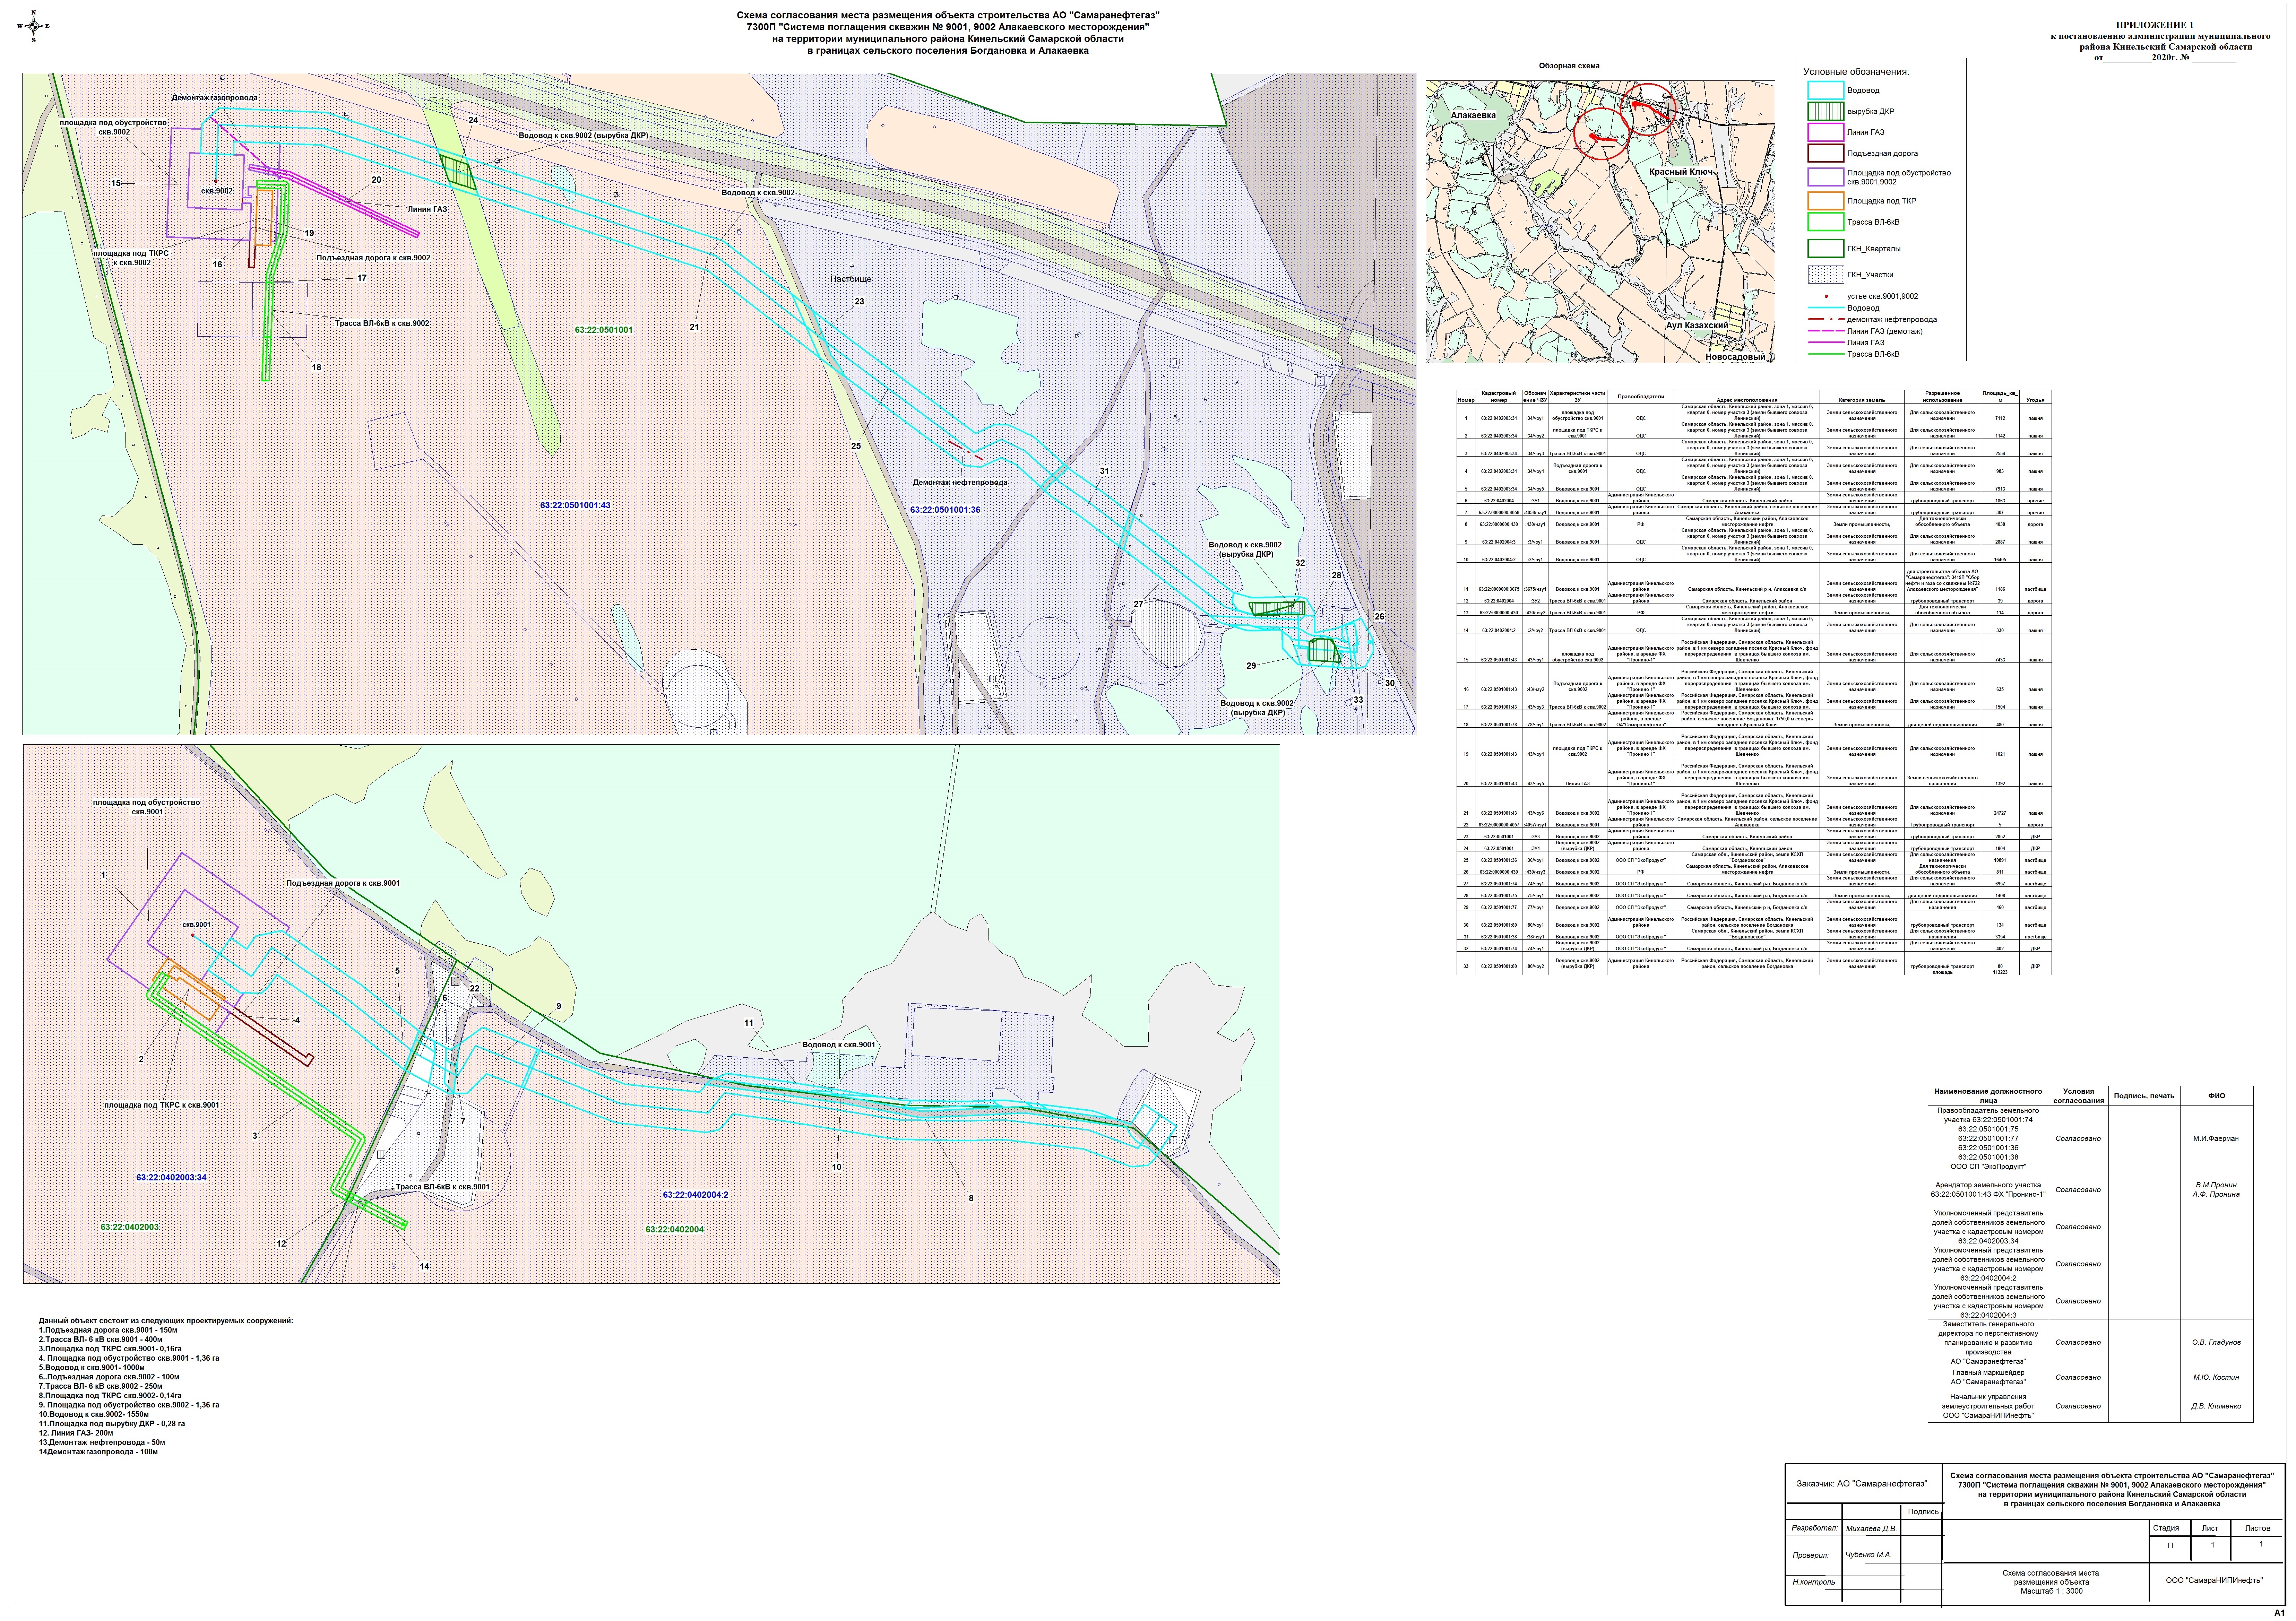Click the 'Водовод к скв.9001' map label
The image size is (2296, 1621).
click(x=839, y=1045)
